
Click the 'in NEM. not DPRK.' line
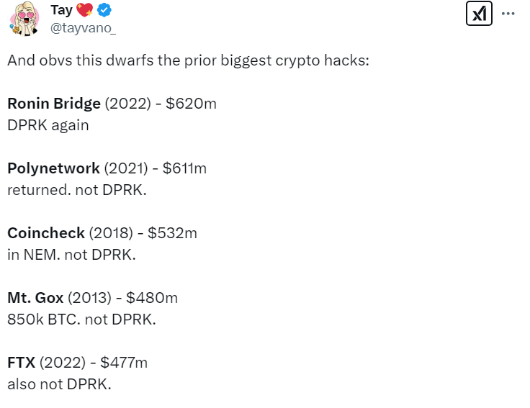point(72,255)
